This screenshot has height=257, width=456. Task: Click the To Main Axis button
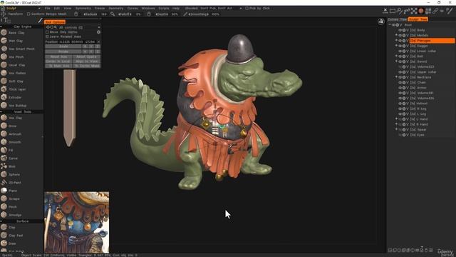pos(58,66)
